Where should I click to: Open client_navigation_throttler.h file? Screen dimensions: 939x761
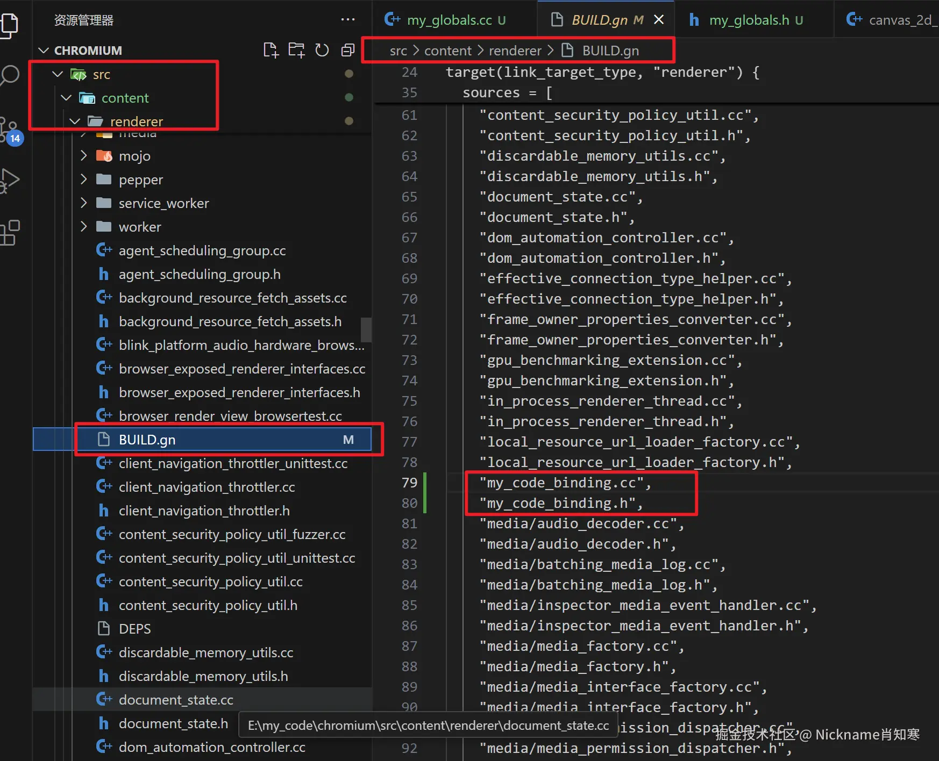202,511
